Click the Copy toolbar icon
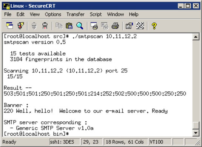Screen dimensions: 202x147 59,26
